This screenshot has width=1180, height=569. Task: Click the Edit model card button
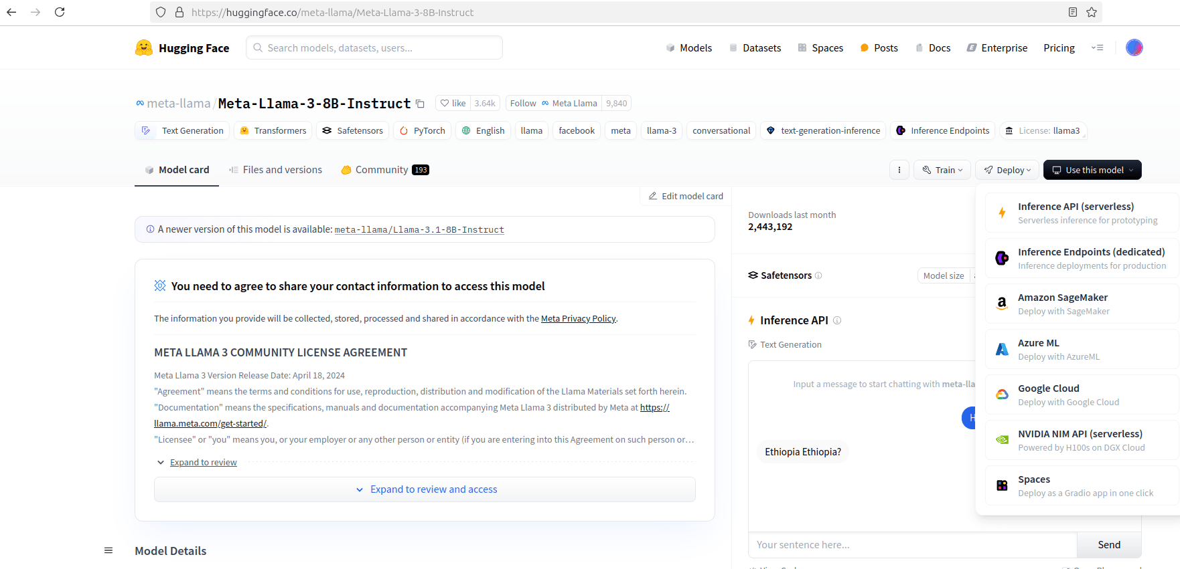pos(686,196)
